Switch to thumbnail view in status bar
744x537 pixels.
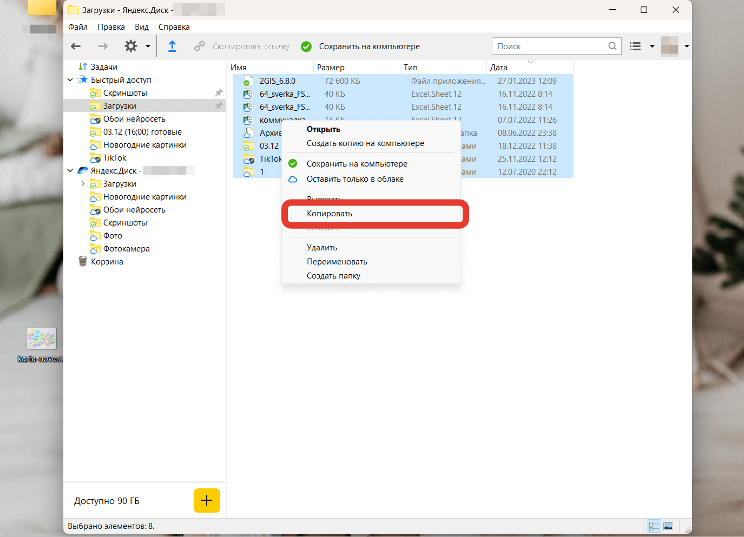coord(668,526)
